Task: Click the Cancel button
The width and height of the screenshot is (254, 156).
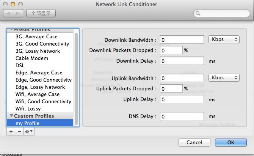Action: [194, 142]
